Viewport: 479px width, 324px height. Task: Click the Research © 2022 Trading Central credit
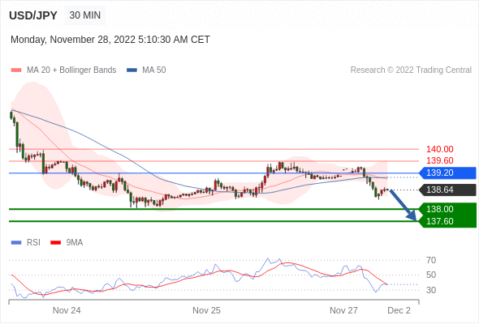pos(411,70)
